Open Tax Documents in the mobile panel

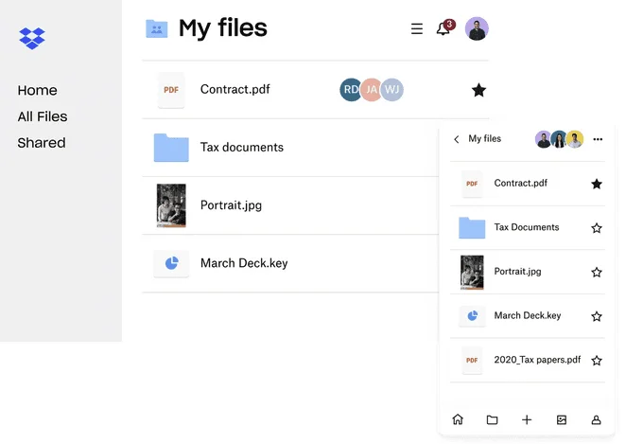pos(527,227)
